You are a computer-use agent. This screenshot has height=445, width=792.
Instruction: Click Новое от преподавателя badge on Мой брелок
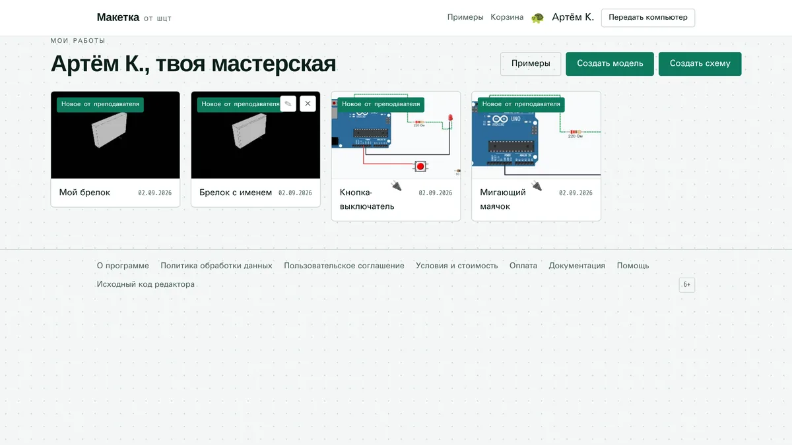[x=100, y=104]
